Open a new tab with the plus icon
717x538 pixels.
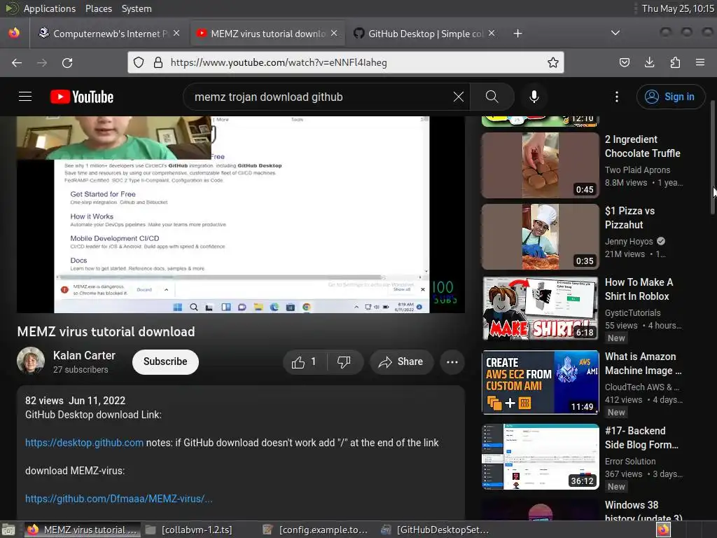click(517, 34)
